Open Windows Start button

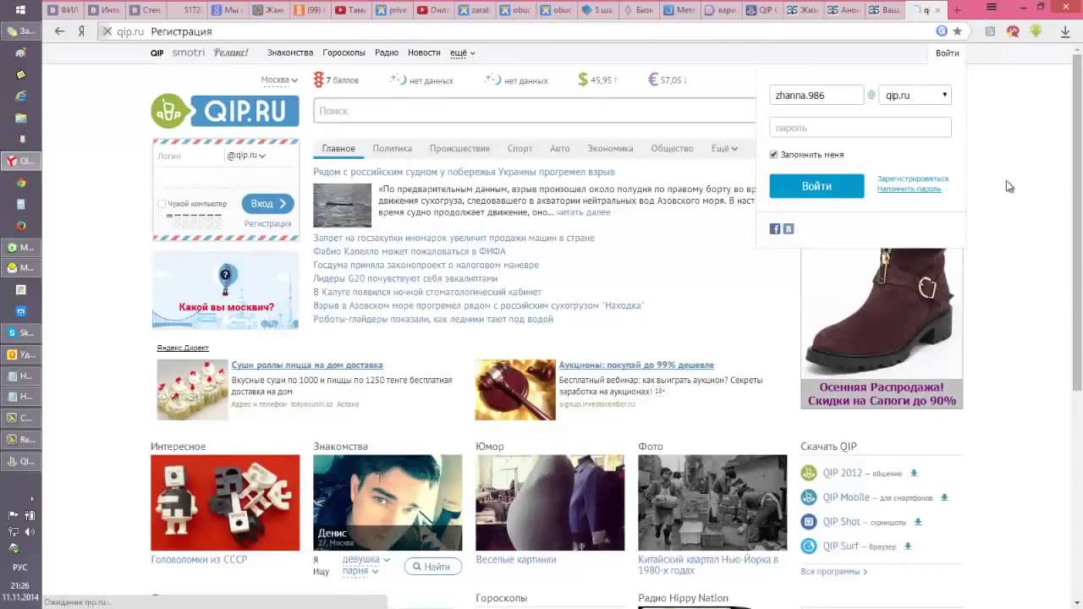[x=20, y=10]
